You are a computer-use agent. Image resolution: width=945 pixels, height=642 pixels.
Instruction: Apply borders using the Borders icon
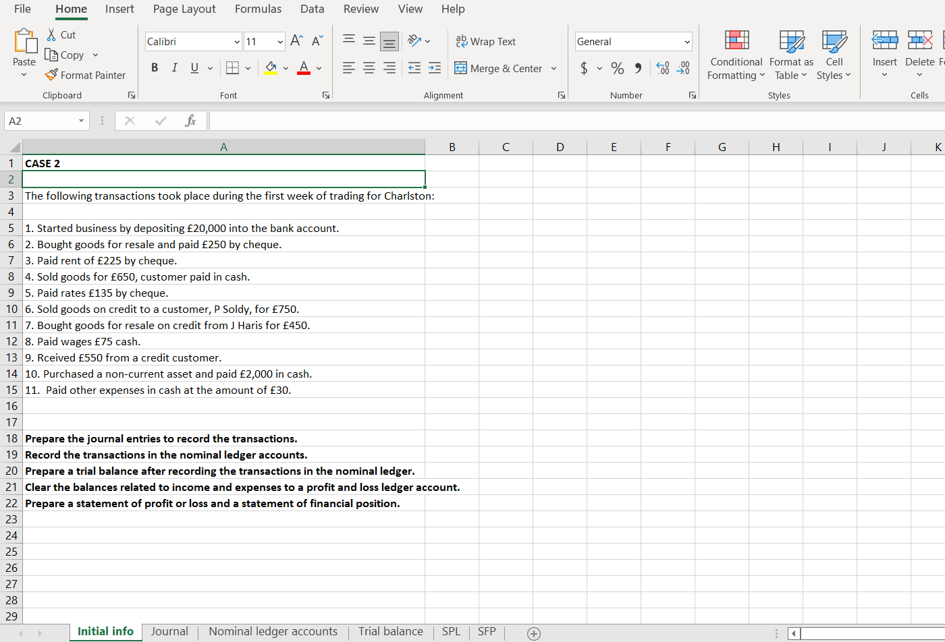232,67
